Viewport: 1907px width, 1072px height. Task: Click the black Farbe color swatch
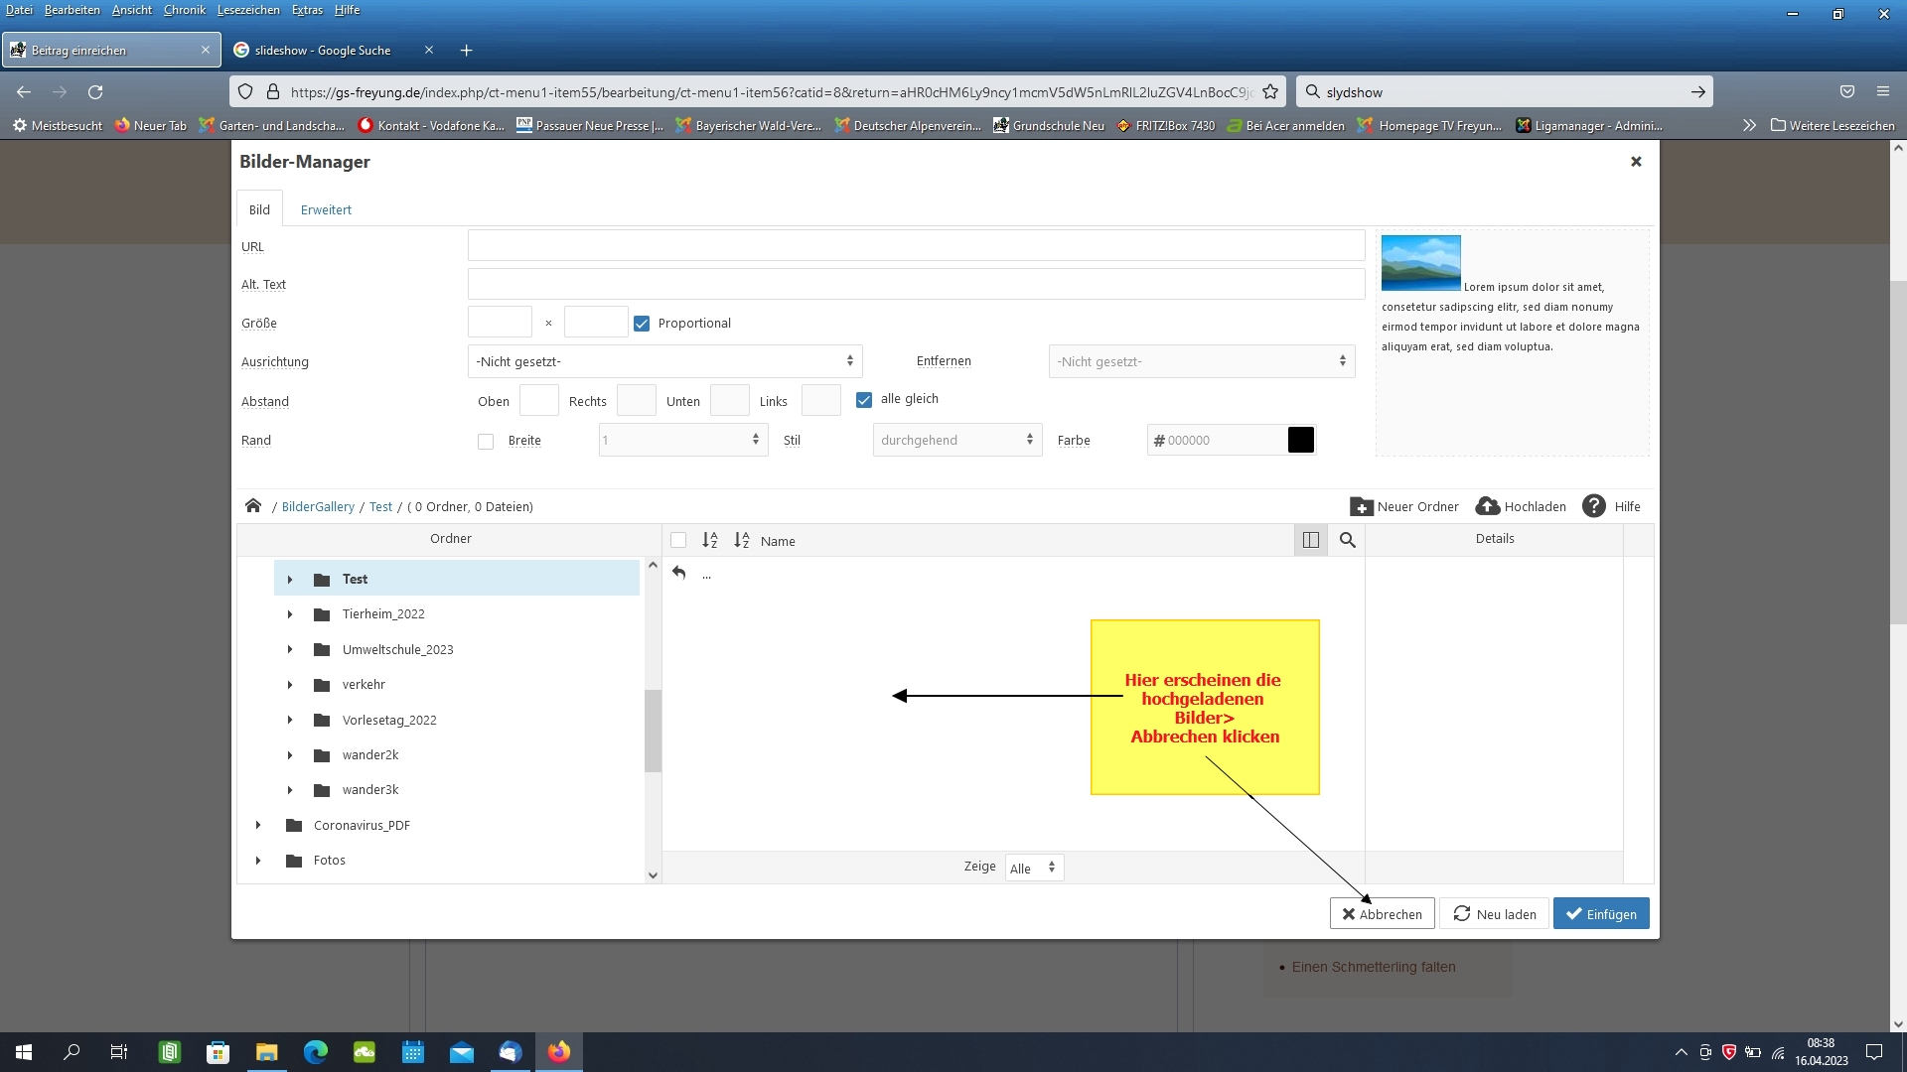1300,440
